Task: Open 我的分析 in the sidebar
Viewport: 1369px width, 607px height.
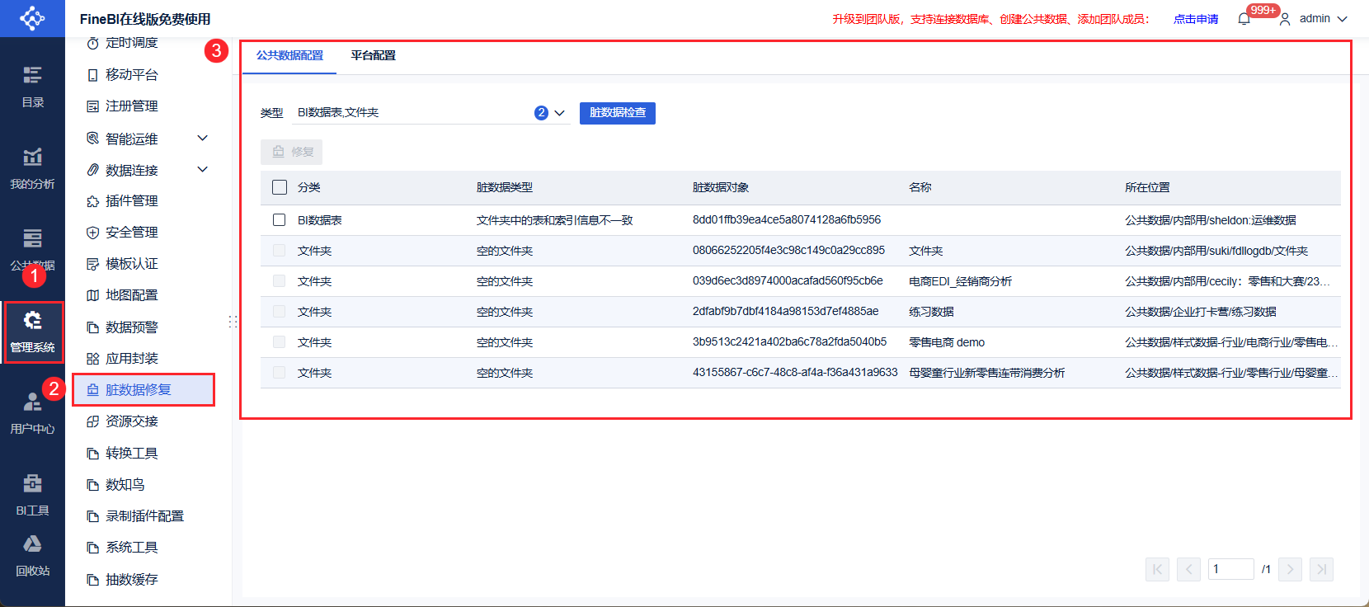Action: (x=32, y=168)
